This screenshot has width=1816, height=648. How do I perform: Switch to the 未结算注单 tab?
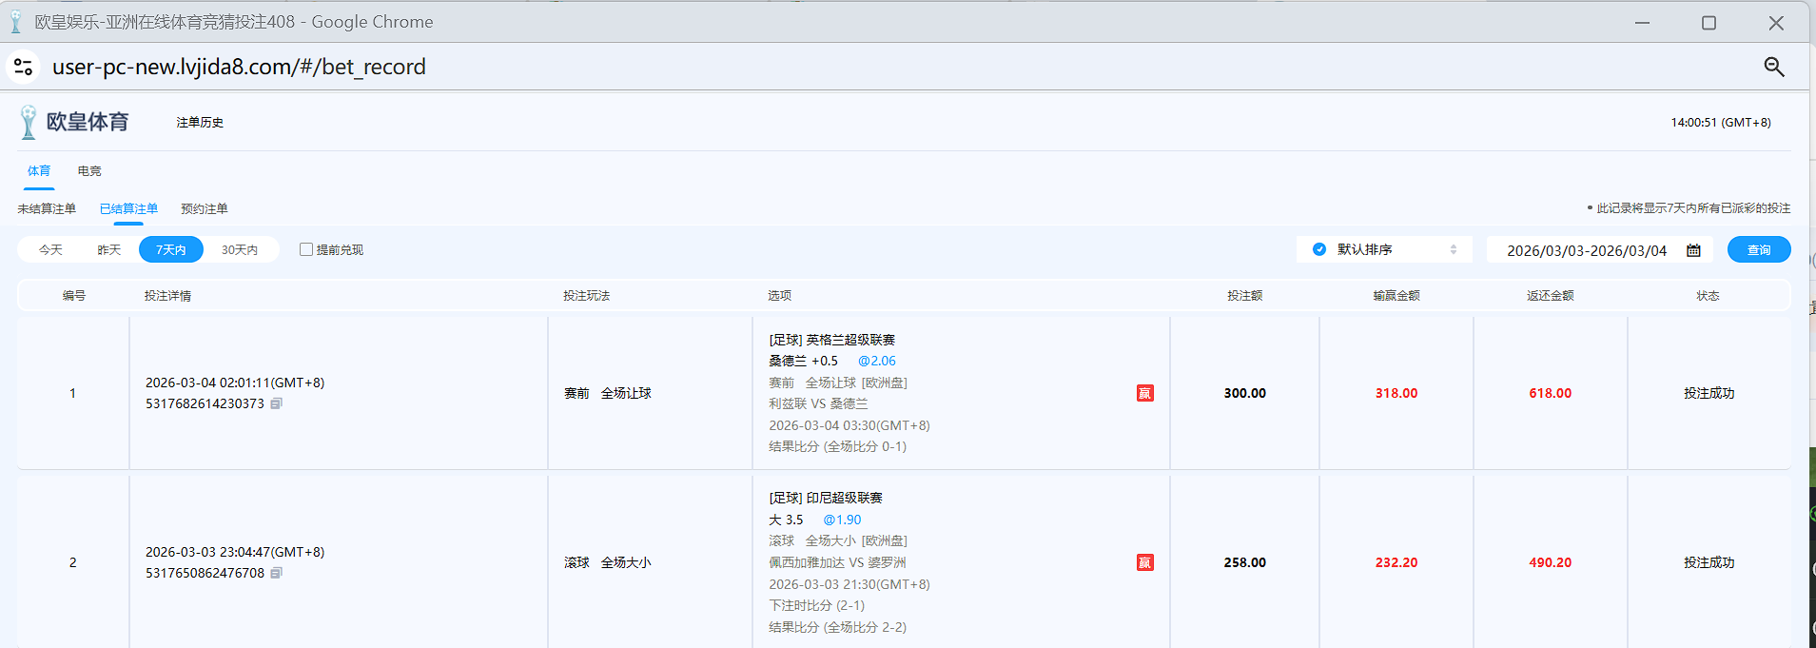[47, 208]
